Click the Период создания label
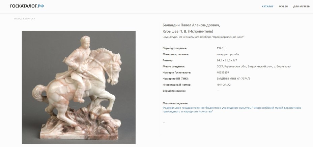 pos(175,48)
